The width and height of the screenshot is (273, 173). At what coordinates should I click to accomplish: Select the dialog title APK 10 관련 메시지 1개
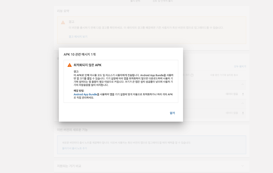pos(79,55)
